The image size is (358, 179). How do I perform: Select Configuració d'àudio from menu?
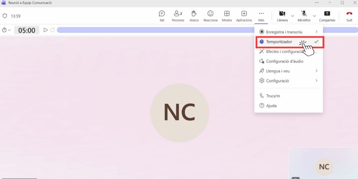[285, 61]
